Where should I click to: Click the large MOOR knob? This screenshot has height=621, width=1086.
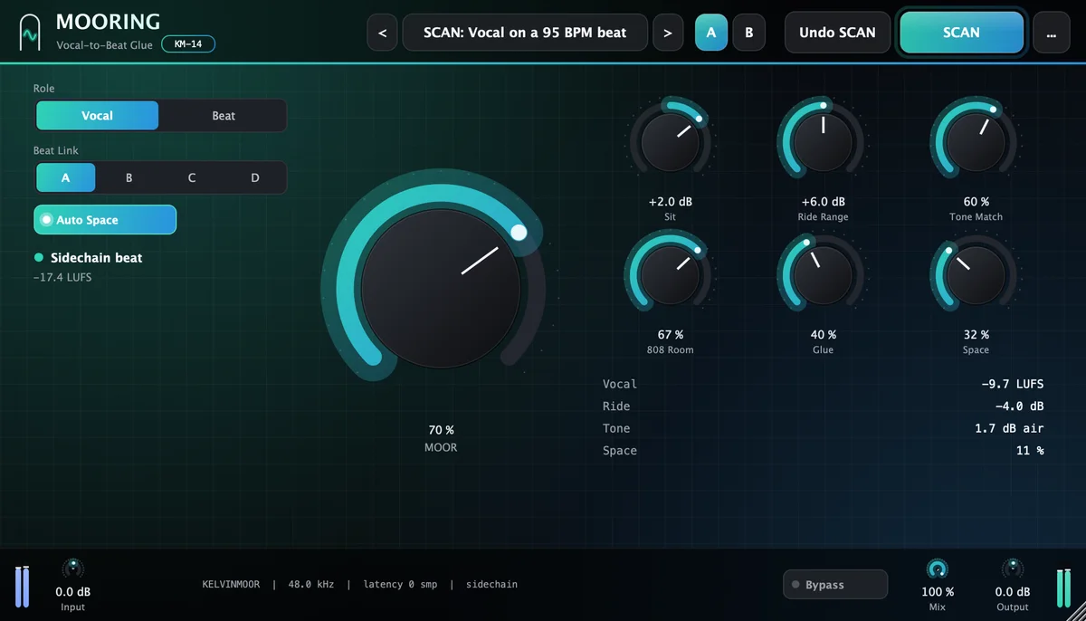pos(441,288)
